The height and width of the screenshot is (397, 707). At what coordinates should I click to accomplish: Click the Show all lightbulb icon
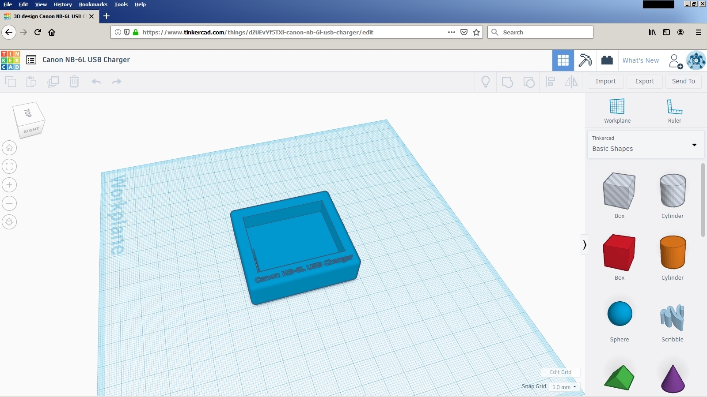[x=486, y=82]
